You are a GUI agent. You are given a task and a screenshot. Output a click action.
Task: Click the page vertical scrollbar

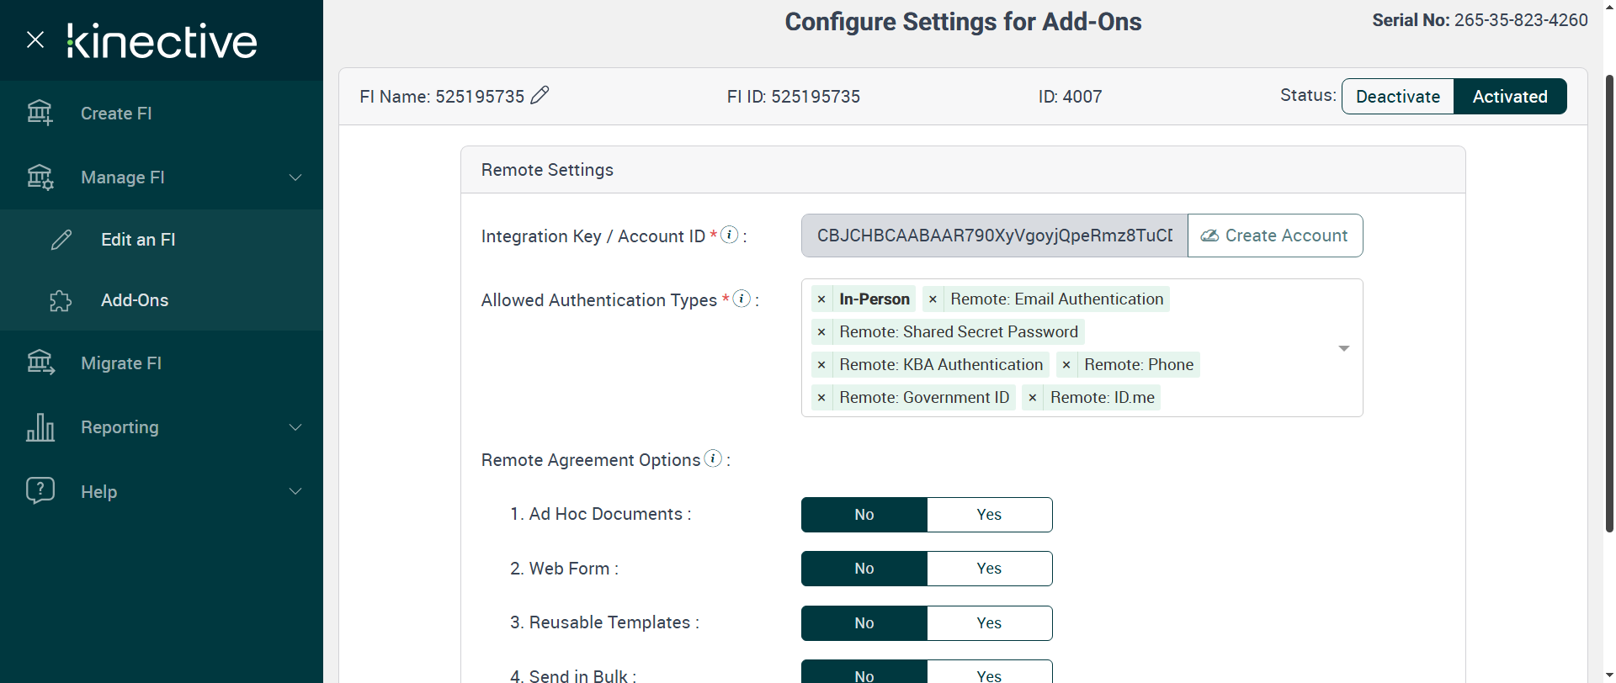pyautogui.click(x=1609, y=303)
